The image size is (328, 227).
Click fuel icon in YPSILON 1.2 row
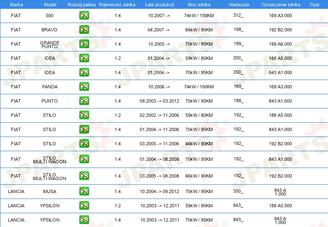pyautogui.click(x=84, y=205)
